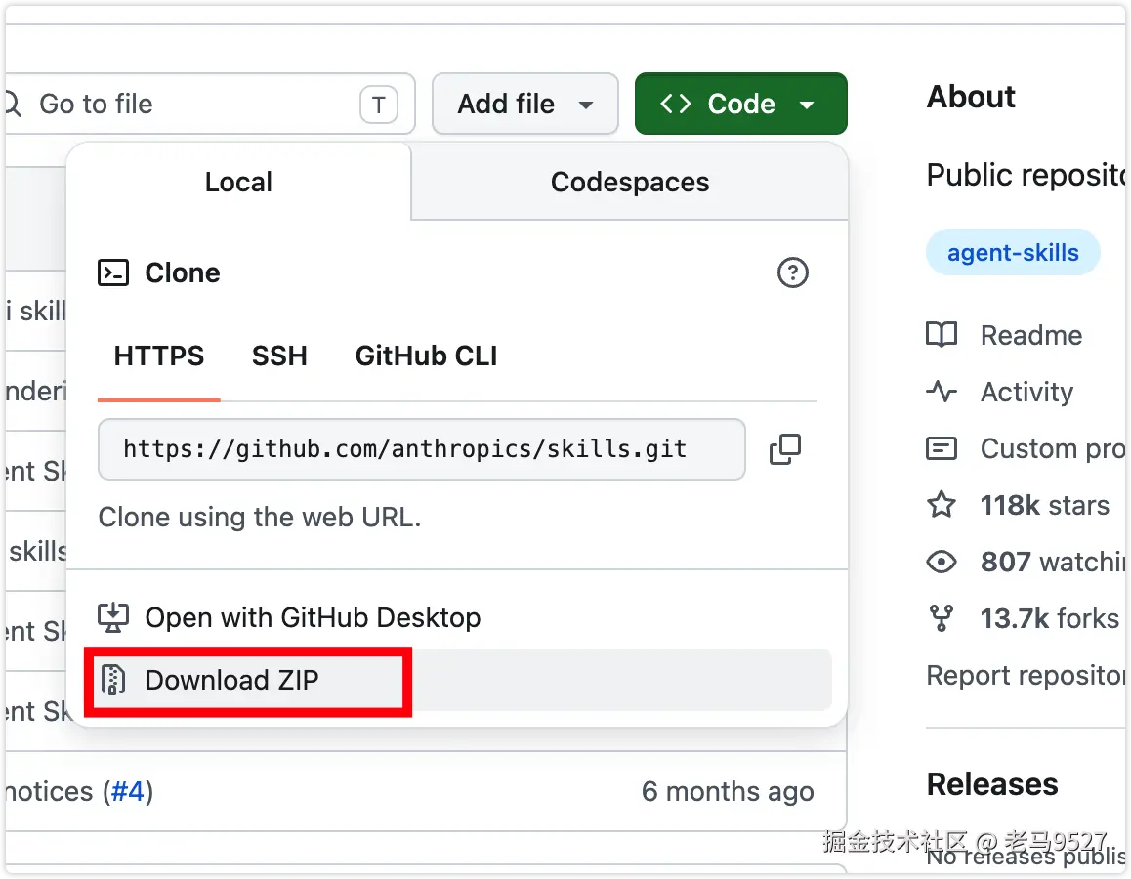Select the https://github.com/anthropics/skills.git URL field
The width and height of the screenshot is (1131, 879).
click(x=421, y=449)
